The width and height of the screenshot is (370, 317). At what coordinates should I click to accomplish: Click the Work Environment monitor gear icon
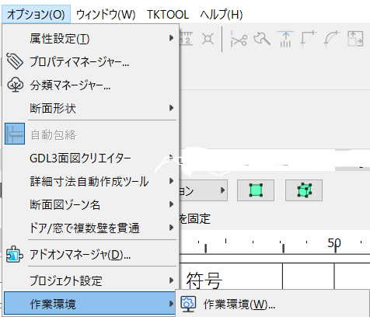[x=188, y=304]
